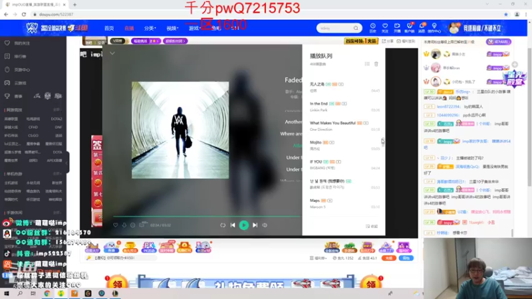This screenshot has height=299, width=532.
Task: Collapse the music player with down chevron
Action: click(112, 53)
